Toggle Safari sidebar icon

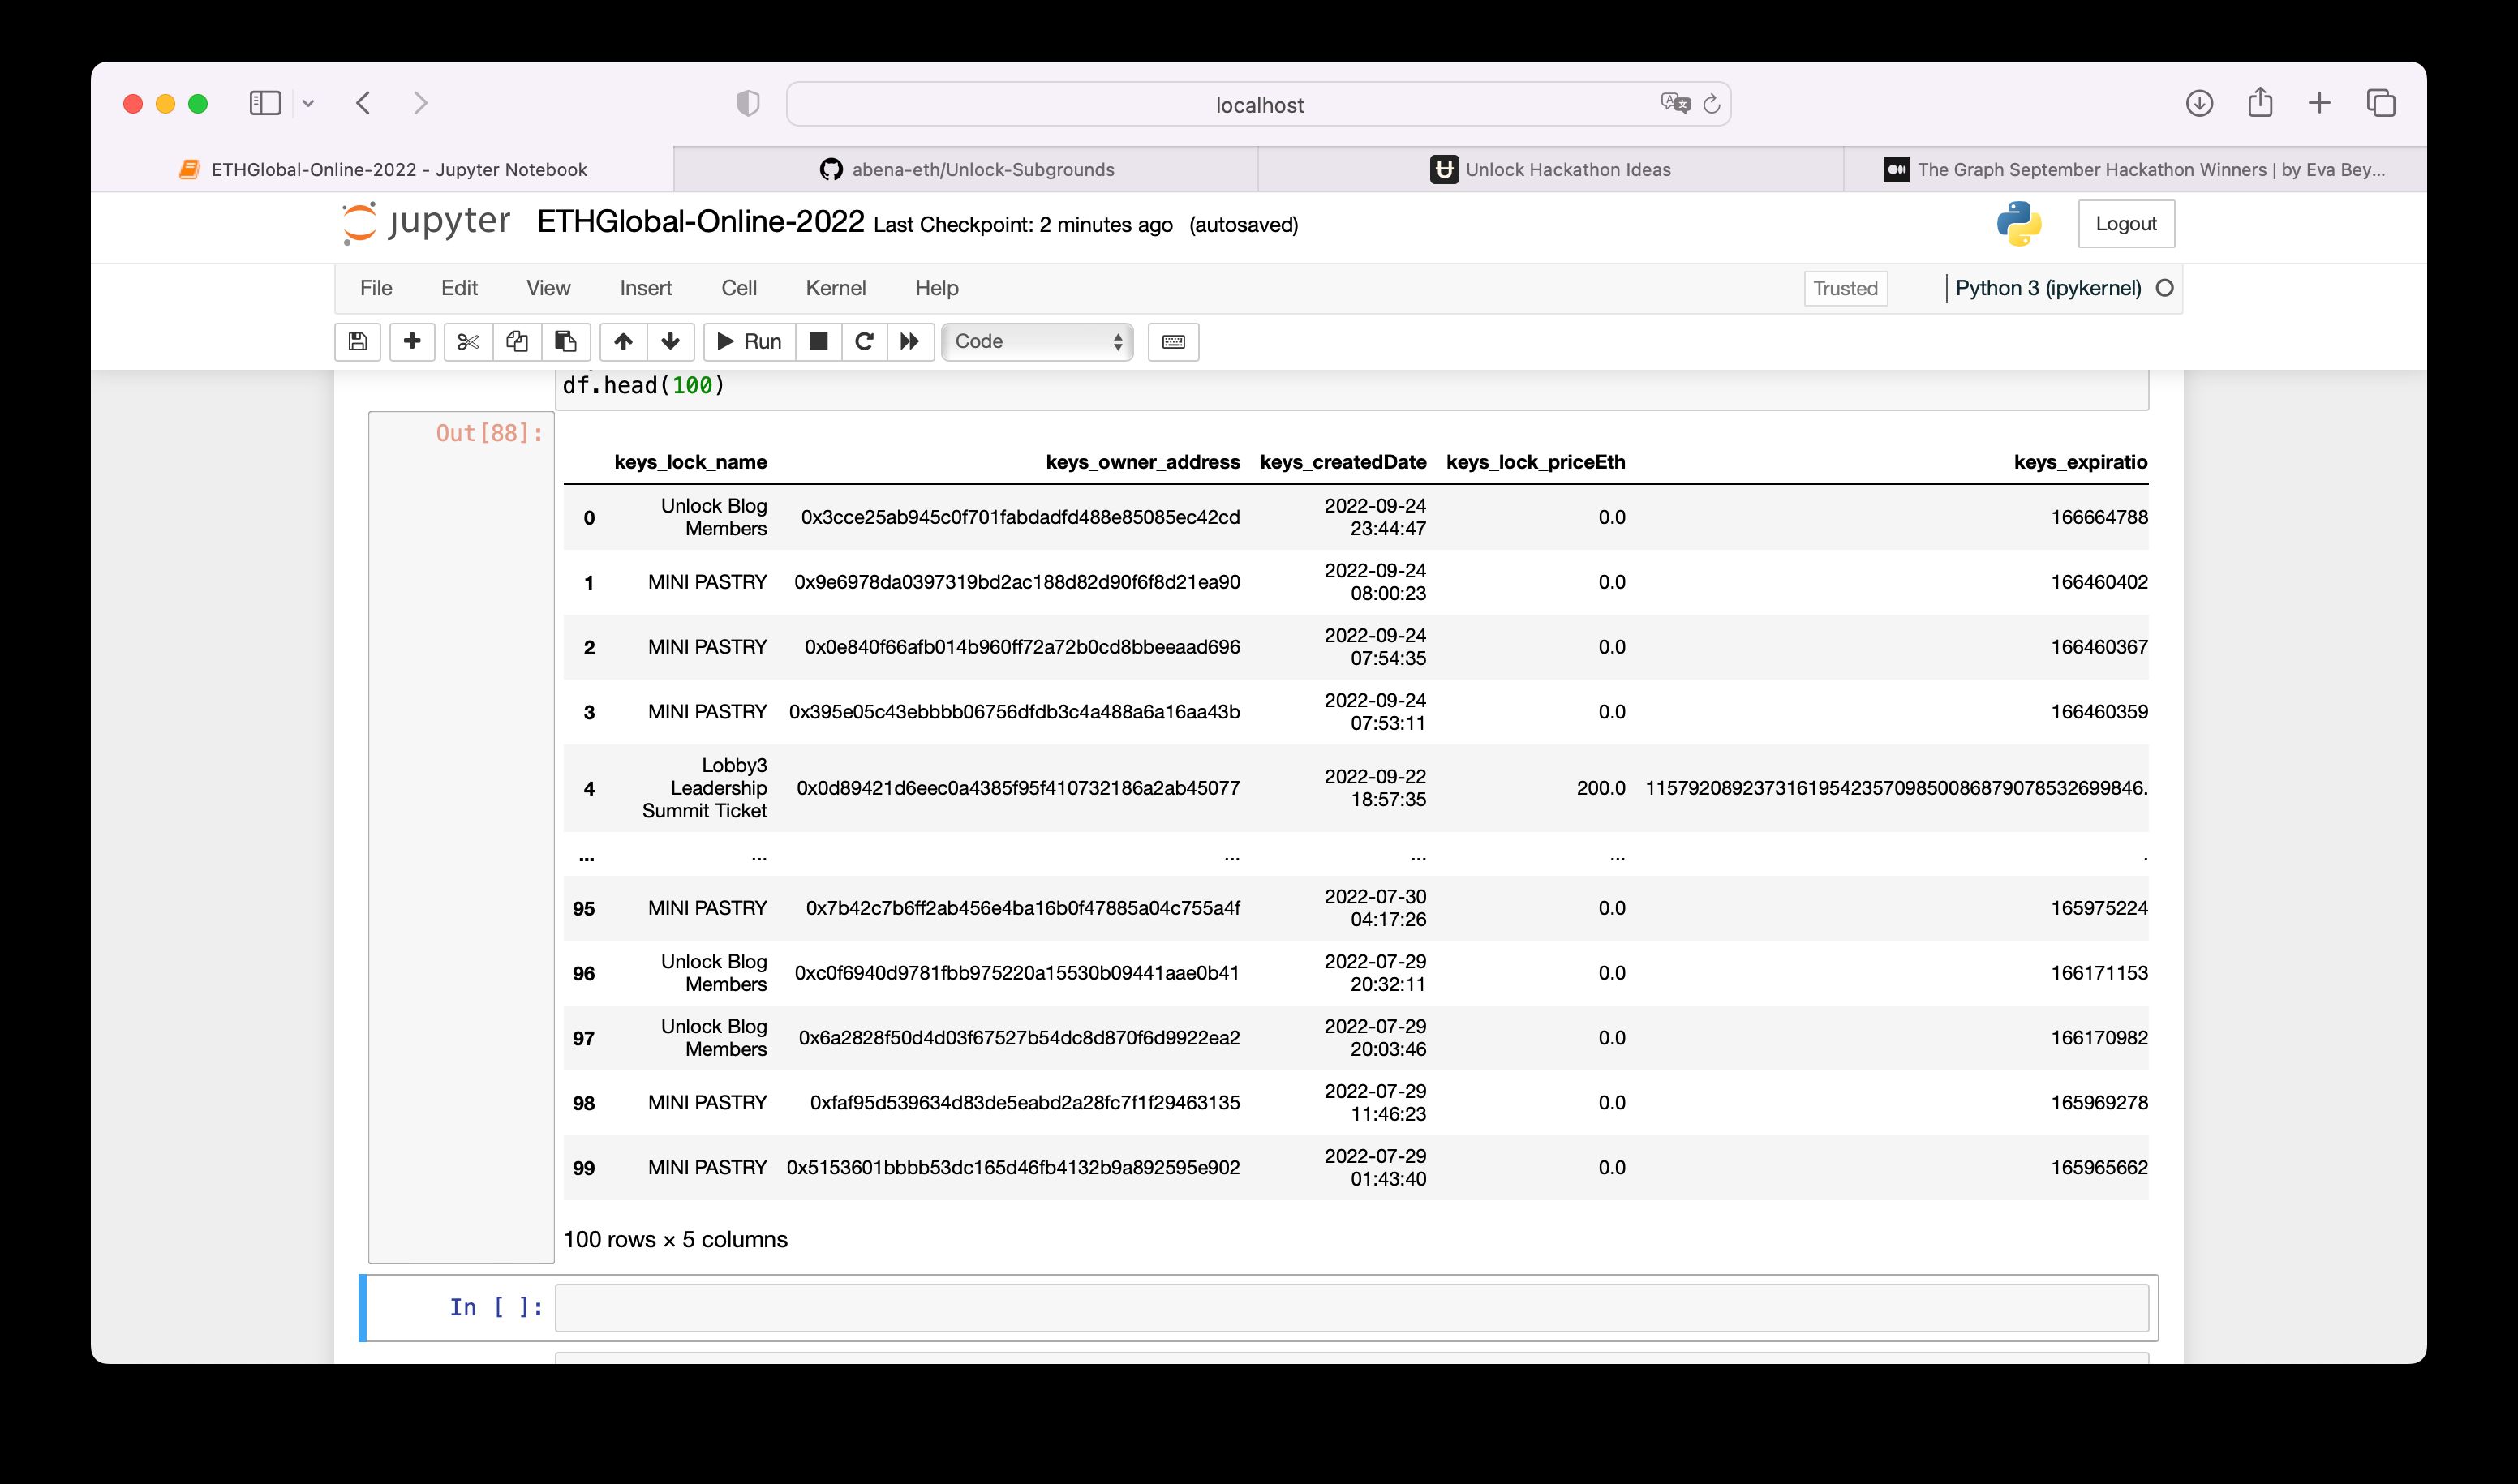tap(265, 103)
